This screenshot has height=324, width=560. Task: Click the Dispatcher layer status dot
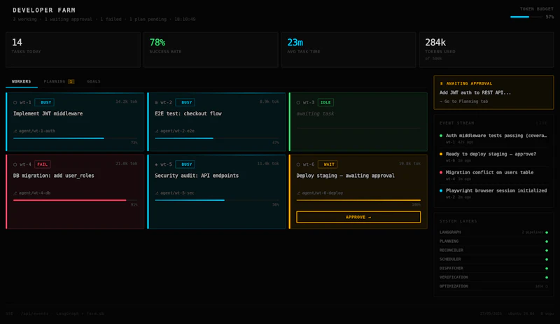coord(547,268)
